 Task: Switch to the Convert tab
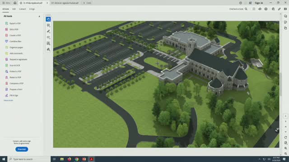pyautogui.click(x=23, y=9)
